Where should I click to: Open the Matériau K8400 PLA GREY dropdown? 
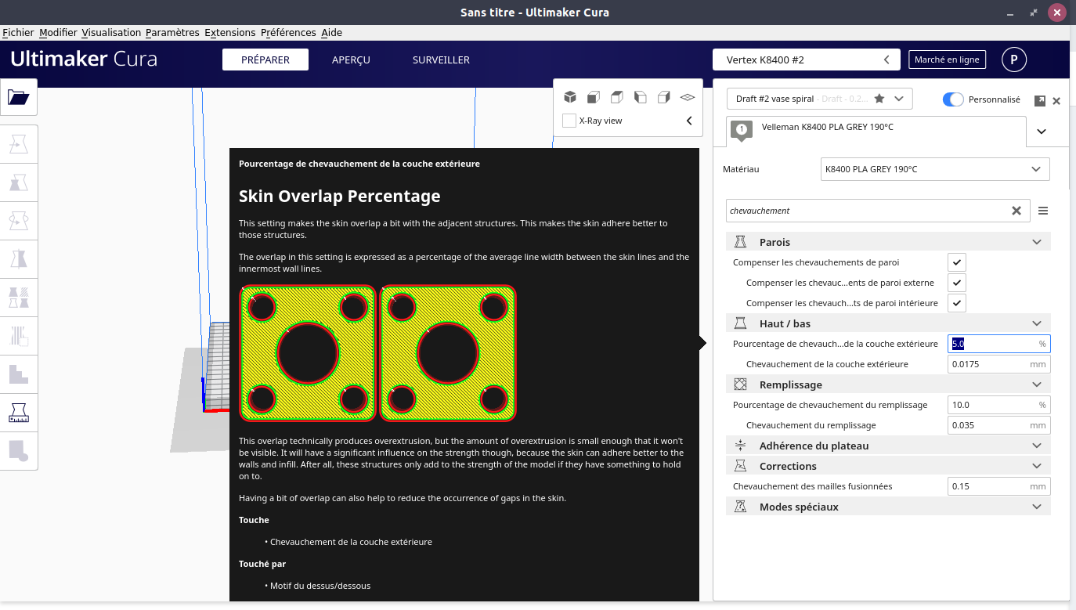(935, 169)
